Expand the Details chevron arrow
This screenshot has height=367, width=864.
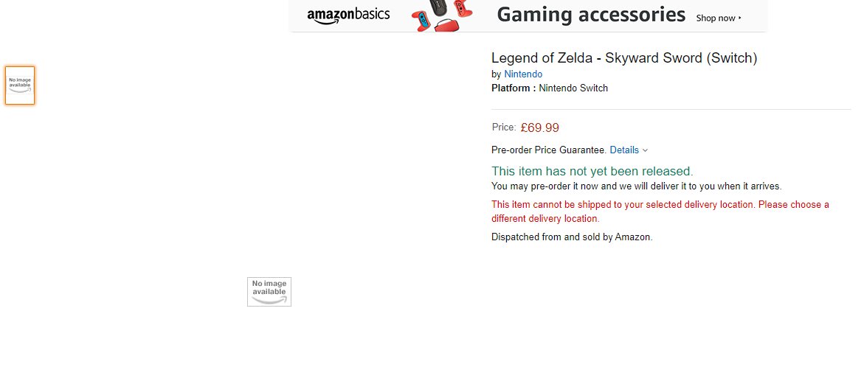(x=646, y=150)
